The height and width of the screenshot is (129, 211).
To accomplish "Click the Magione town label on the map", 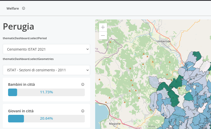I will 115,124.
